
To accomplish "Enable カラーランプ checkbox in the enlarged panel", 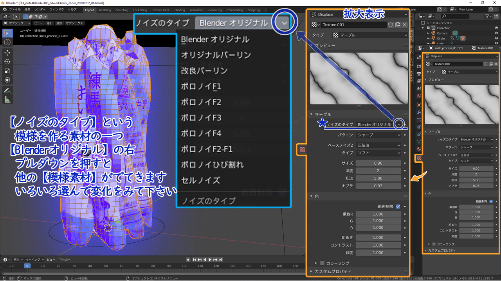I will pyautogui.click(x=323, y=263).
